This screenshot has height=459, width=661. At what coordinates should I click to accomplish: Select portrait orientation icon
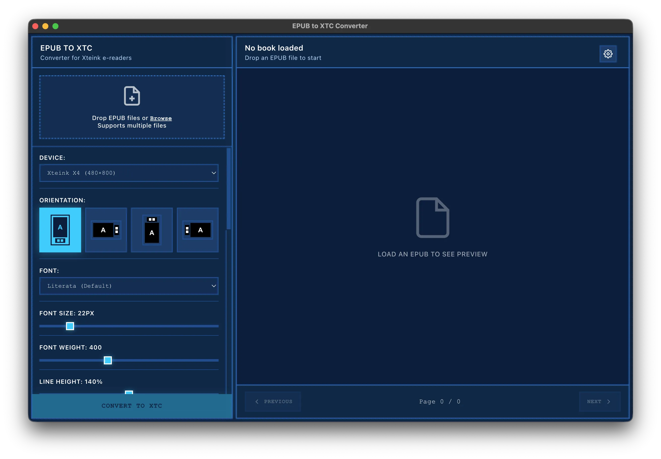pyautogui.click(x=60, y=230)
